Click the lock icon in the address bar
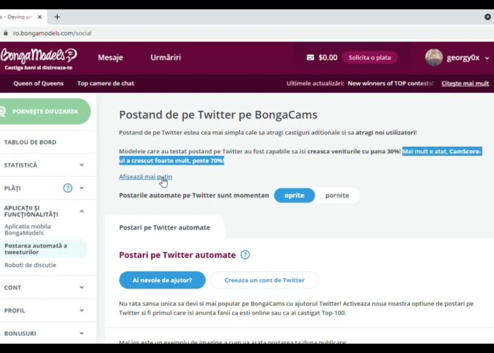 point(6,32)
